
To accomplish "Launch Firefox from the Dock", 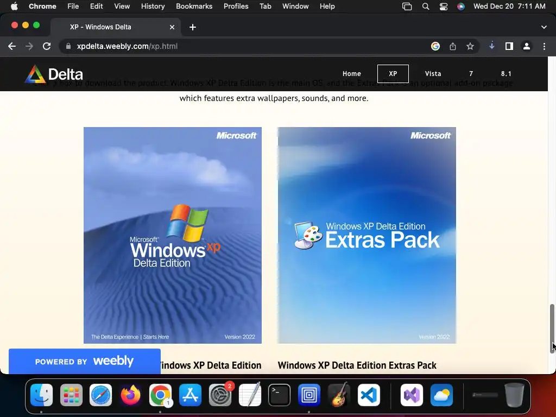I will [x=130, y=395].
